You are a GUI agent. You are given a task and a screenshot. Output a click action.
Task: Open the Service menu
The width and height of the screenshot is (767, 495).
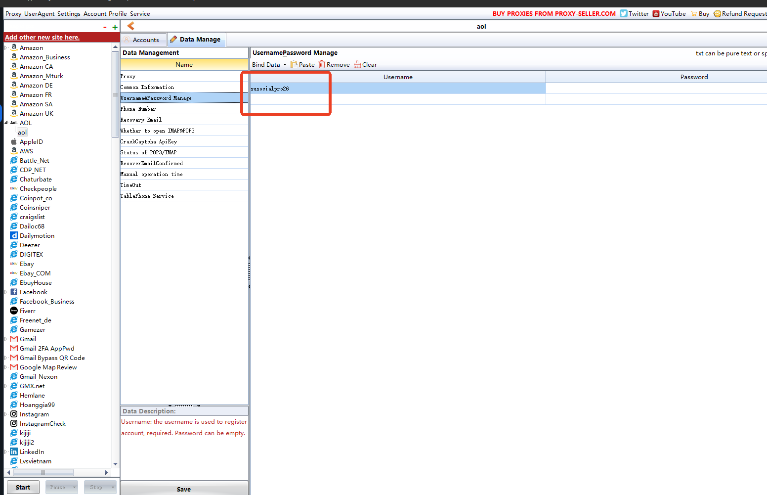140,14
